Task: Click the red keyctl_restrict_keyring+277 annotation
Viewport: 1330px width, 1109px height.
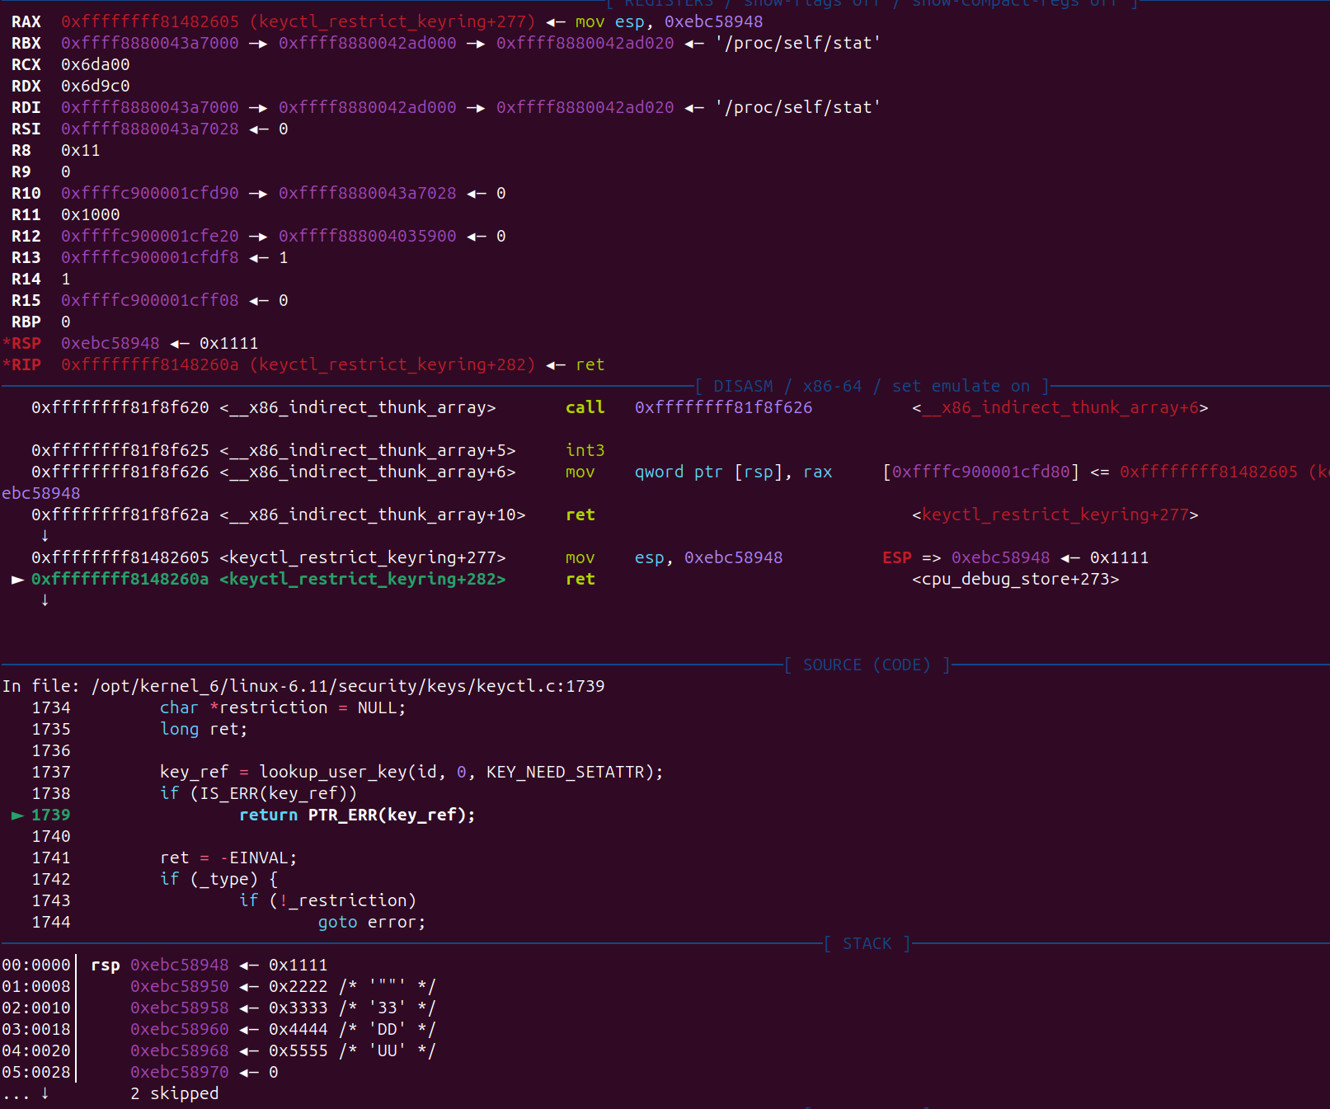Action: 1055,515
